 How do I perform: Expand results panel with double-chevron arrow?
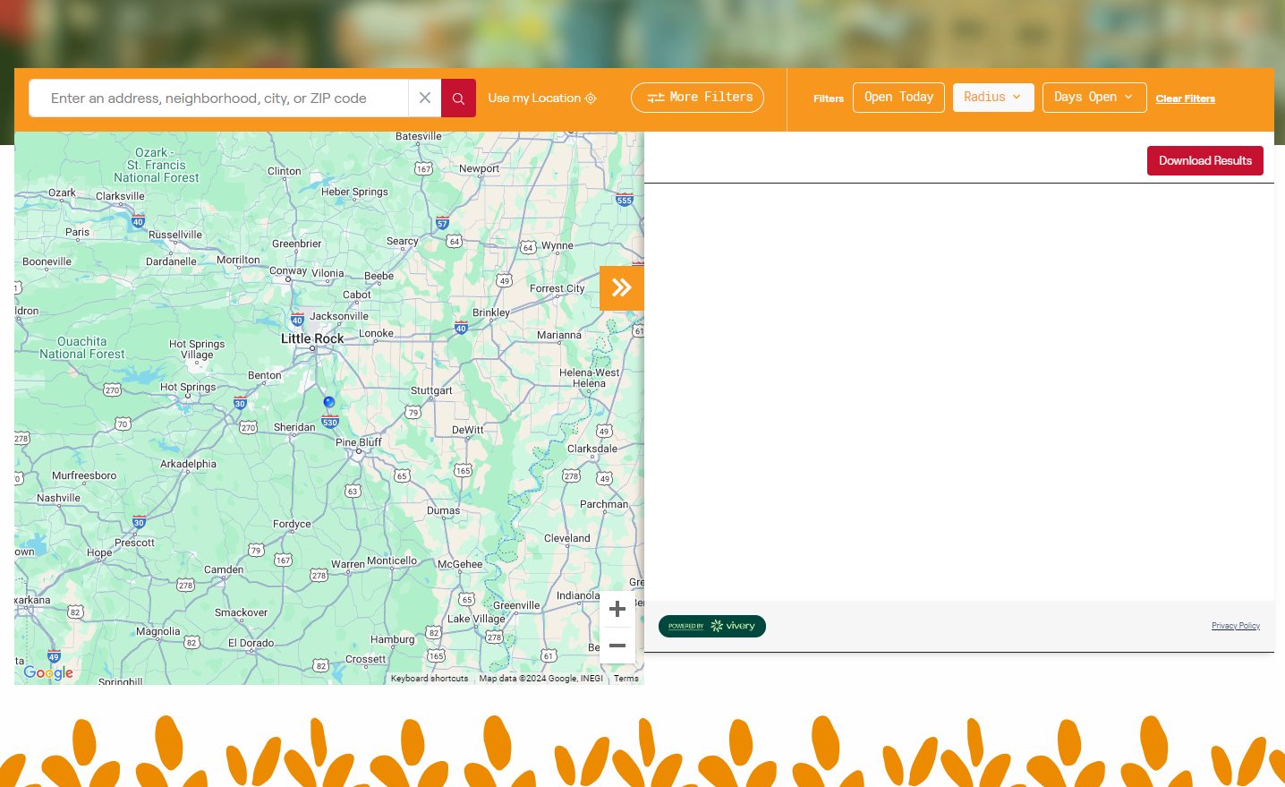point(621,287)
